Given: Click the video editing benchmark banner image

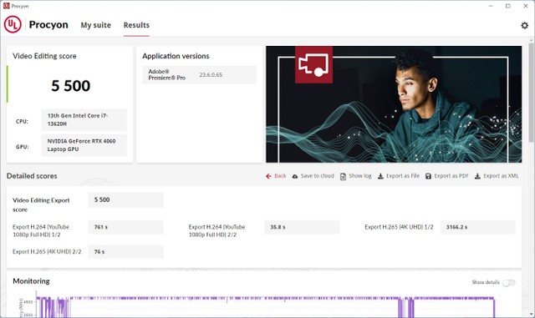Looking at the screenshot, I should click(x=394, y=104).
